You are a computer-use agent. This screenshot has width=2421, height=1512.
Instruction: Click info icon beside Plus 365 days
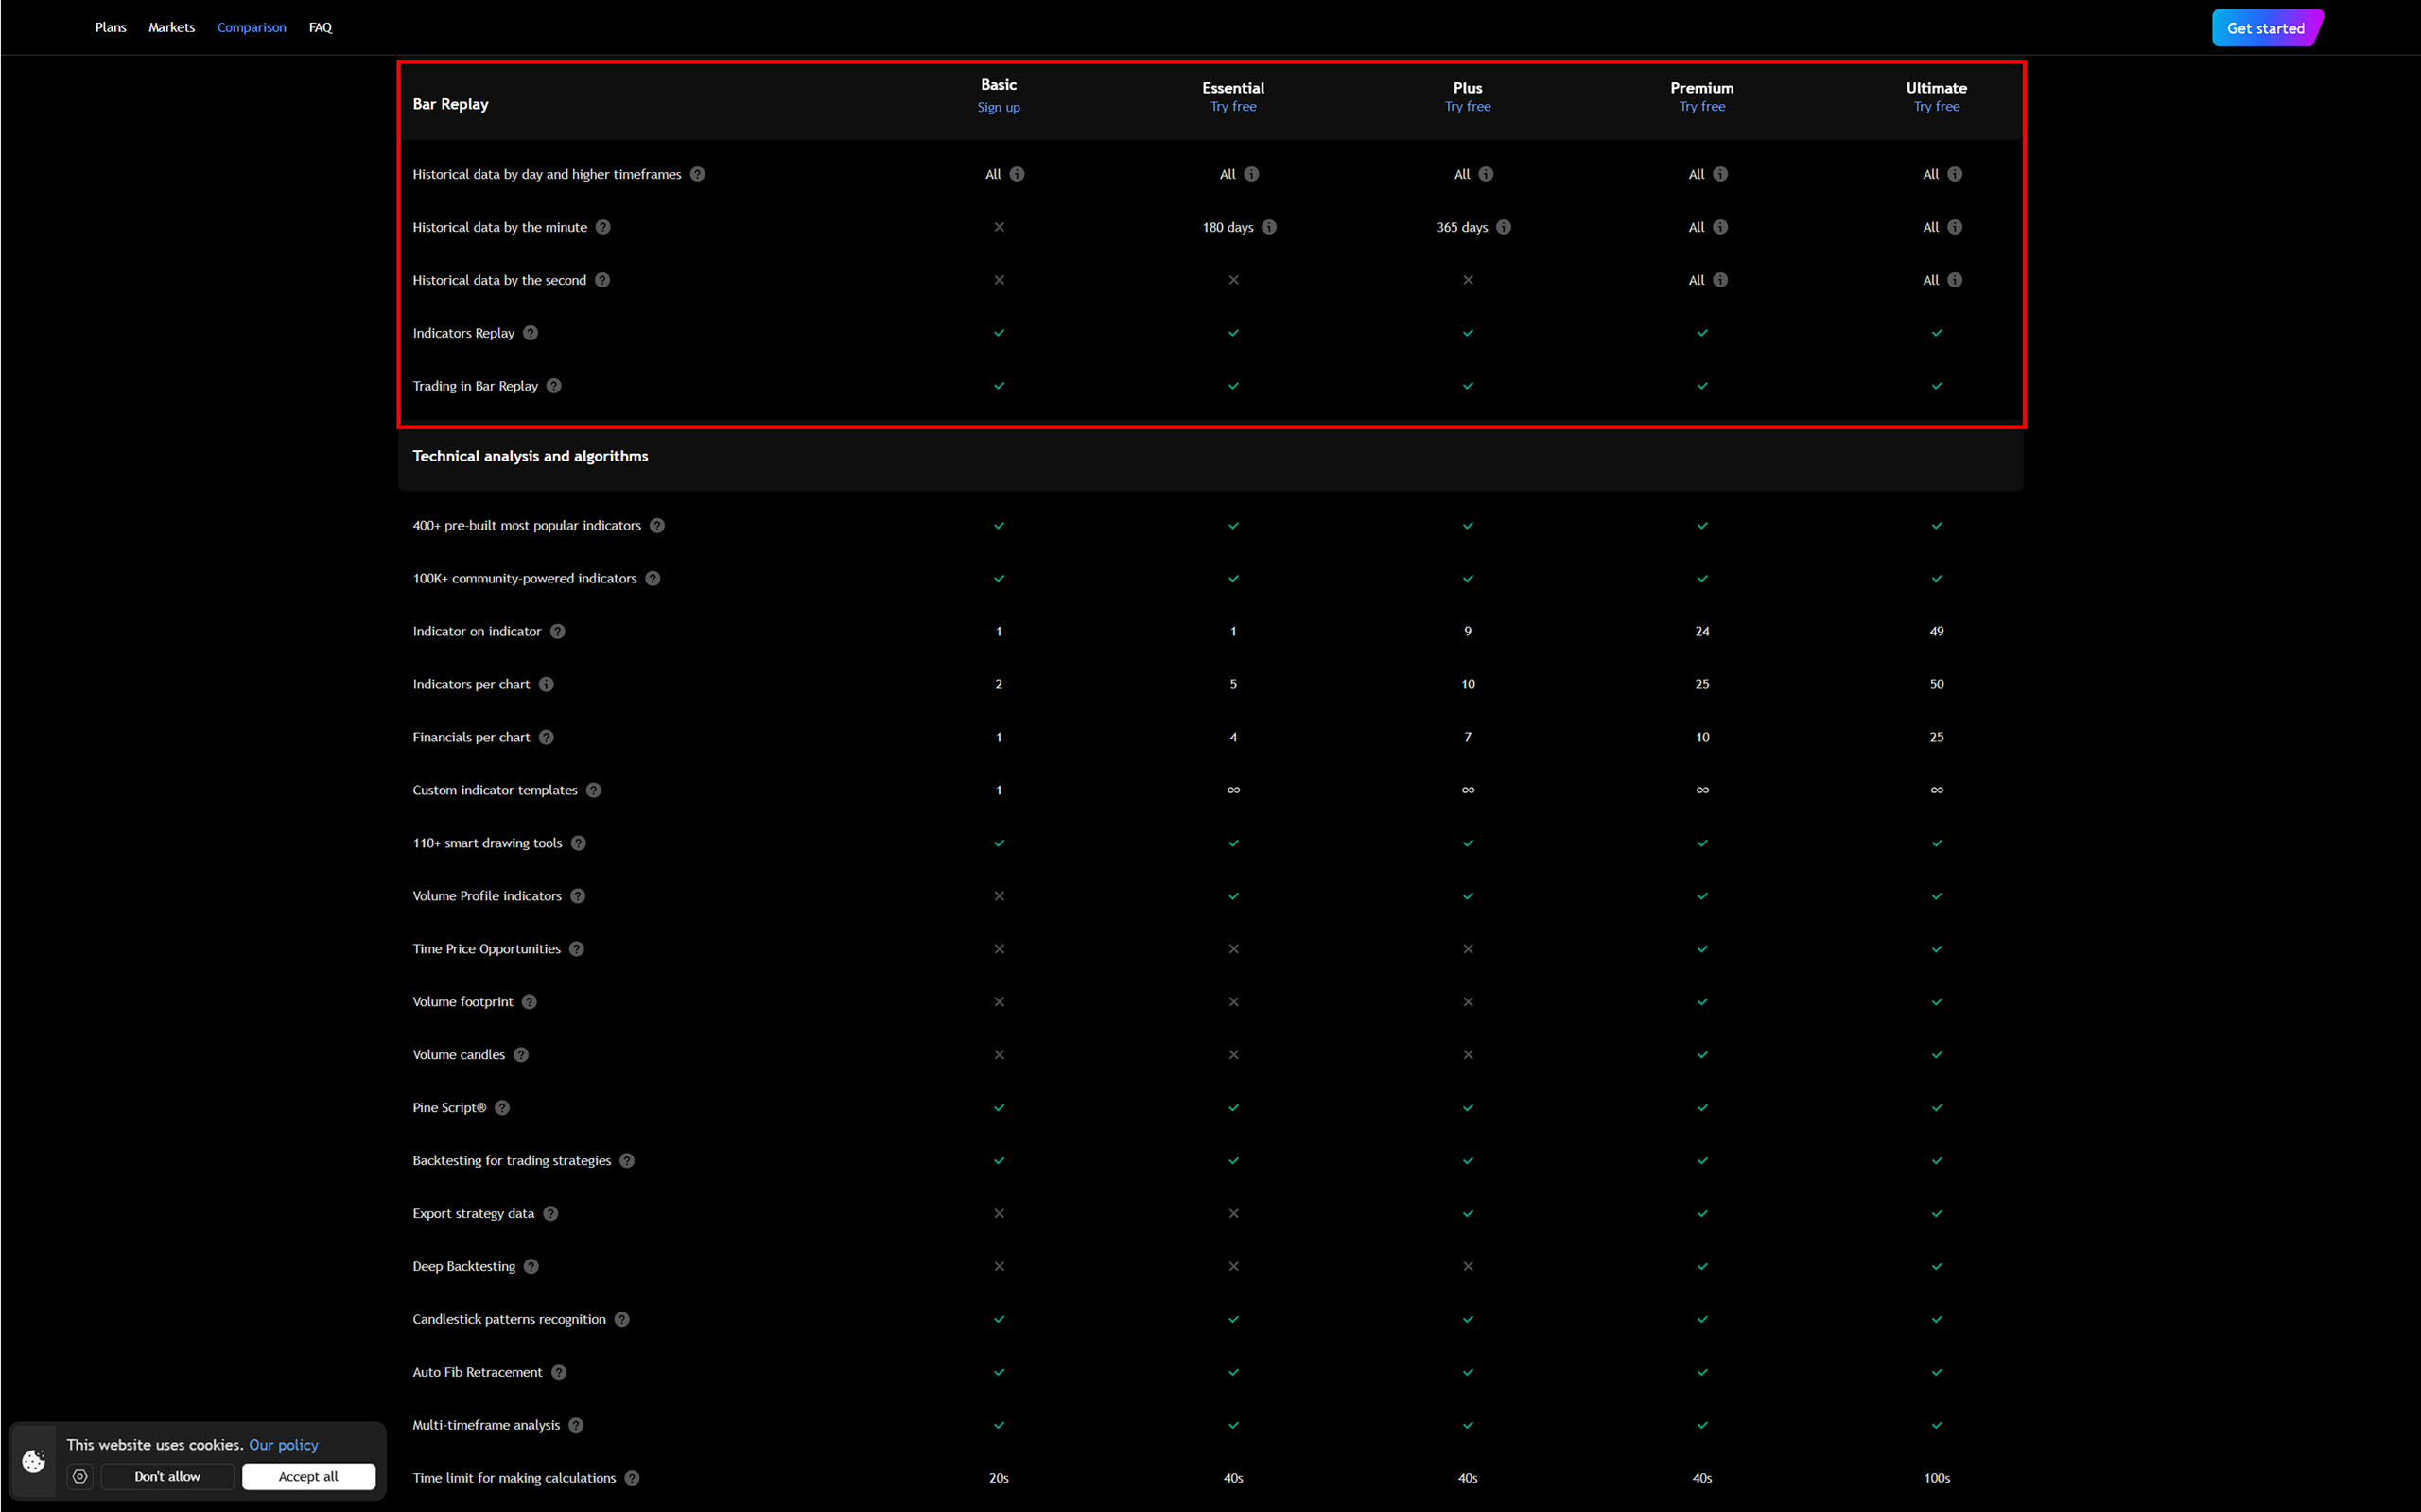coord(1504,227)
